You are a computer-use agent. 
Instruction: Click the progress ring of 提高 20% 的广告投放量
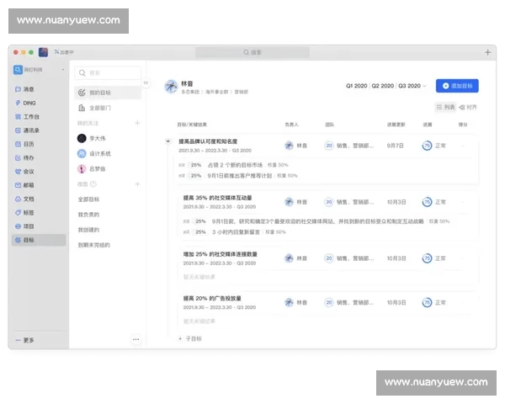[x=427, y=302]
